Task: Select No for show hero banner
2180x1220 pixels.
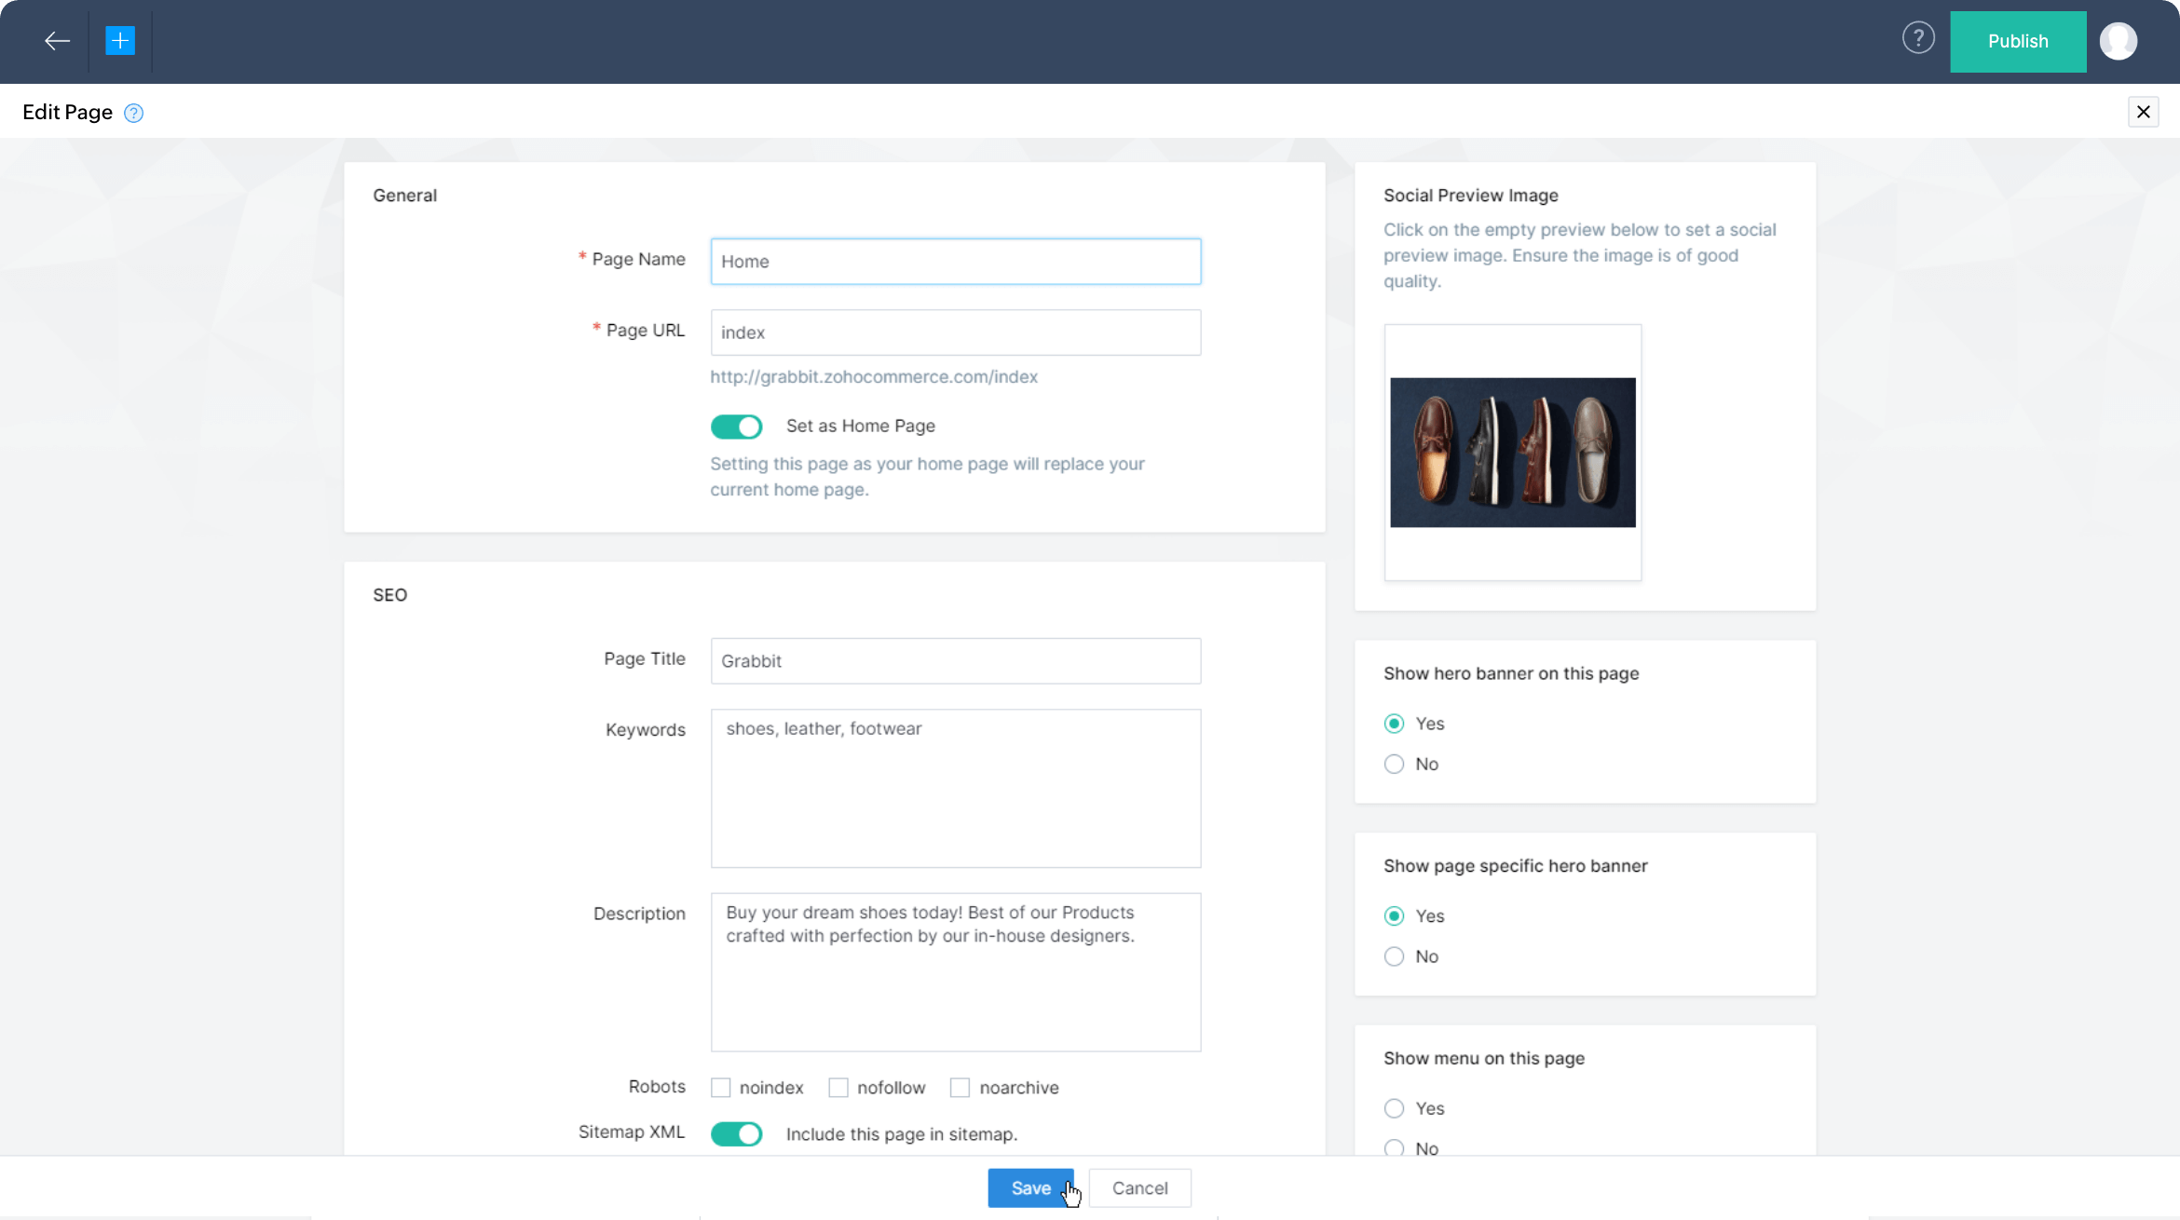Action: click(x=1394, y=765)
